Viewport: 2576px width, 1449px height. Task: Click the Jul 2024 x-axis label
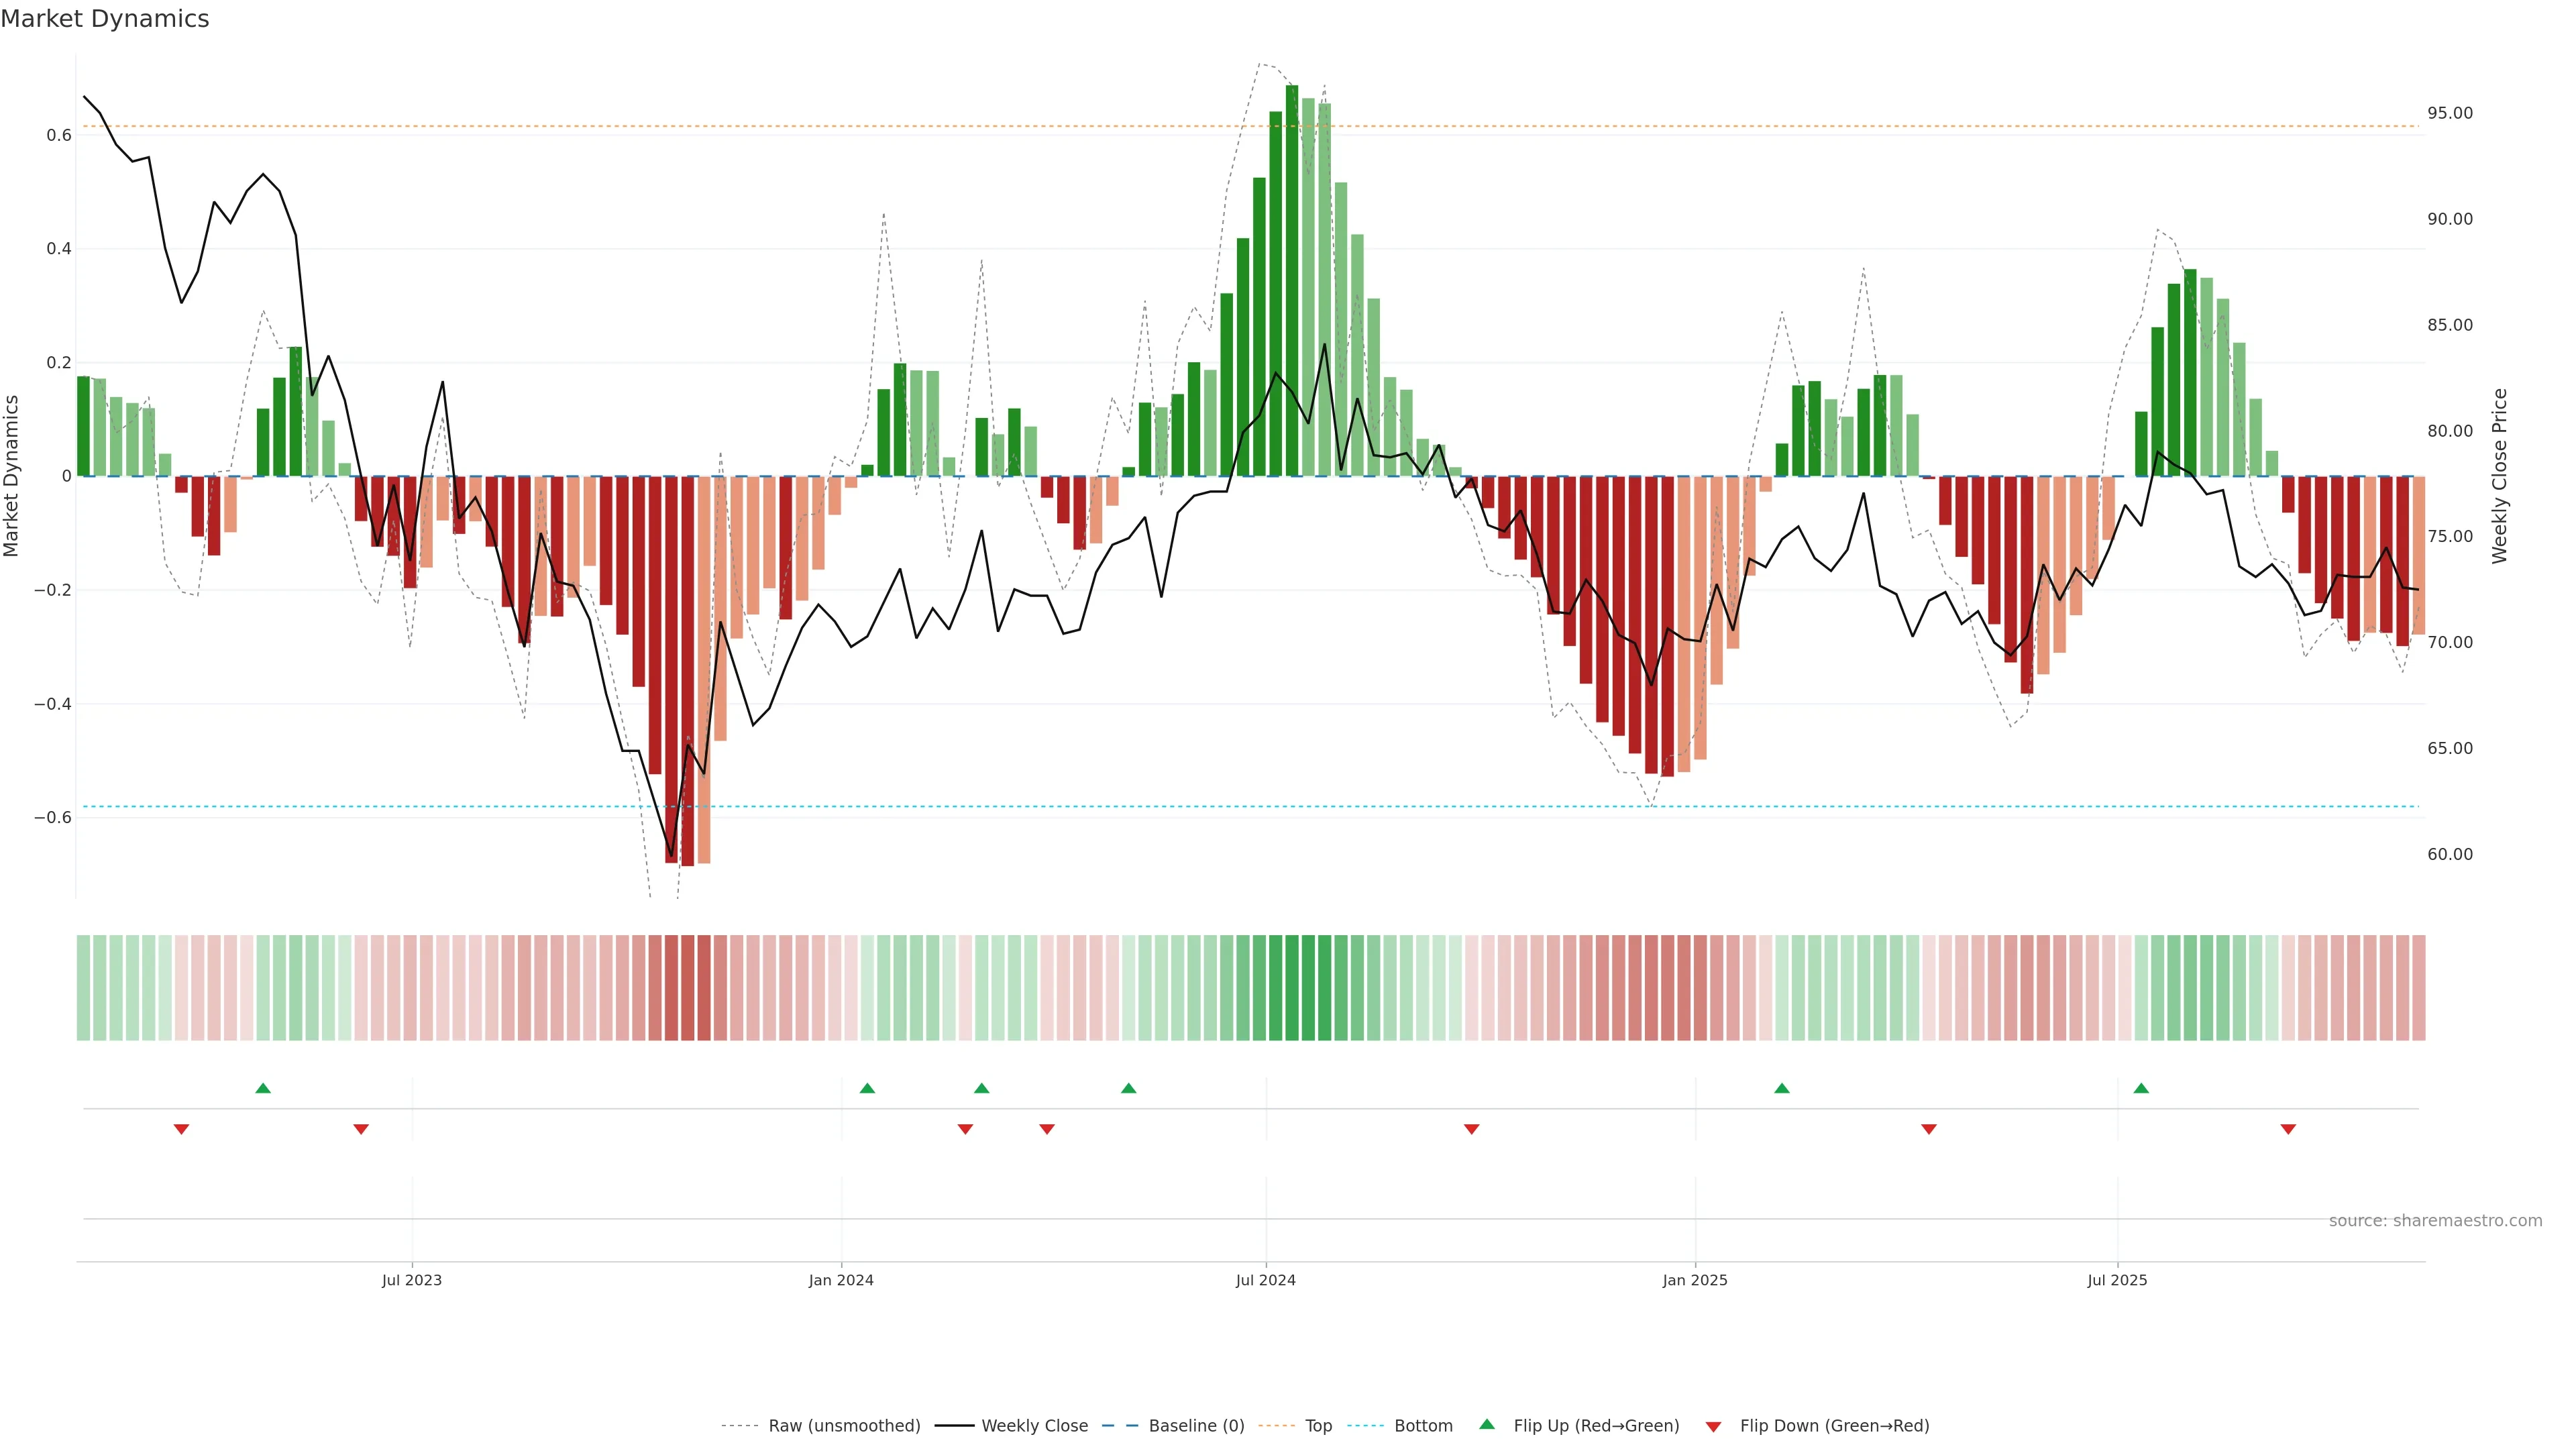(1265, 1280)
